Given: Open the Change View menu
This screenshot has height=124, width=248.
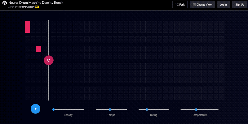Looking at the screenshot, I should (x=202, y=5).
